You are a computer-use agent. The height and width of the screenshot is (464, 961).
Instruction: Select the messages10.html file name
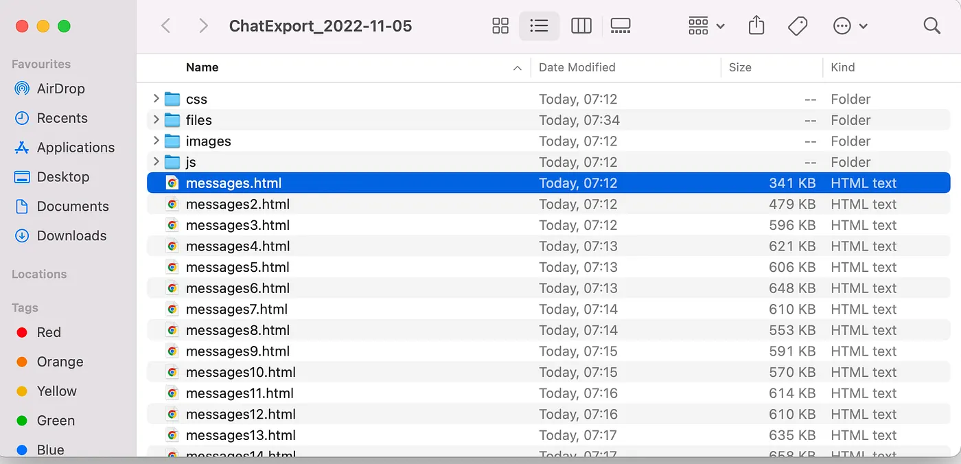coord(241,372)
